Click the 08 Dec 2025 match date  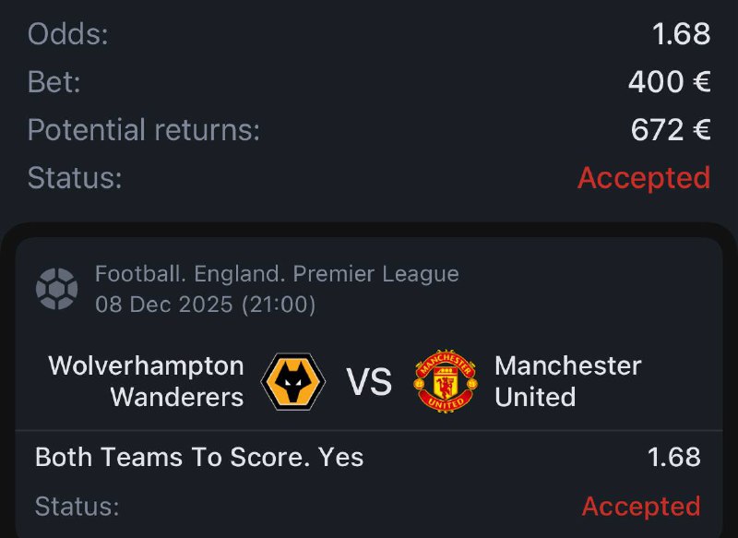click(206, 305)
